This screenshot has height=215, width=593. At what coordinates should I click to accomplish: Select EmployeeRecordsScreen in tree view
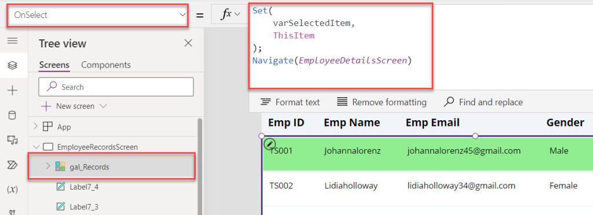click(97, 147)
